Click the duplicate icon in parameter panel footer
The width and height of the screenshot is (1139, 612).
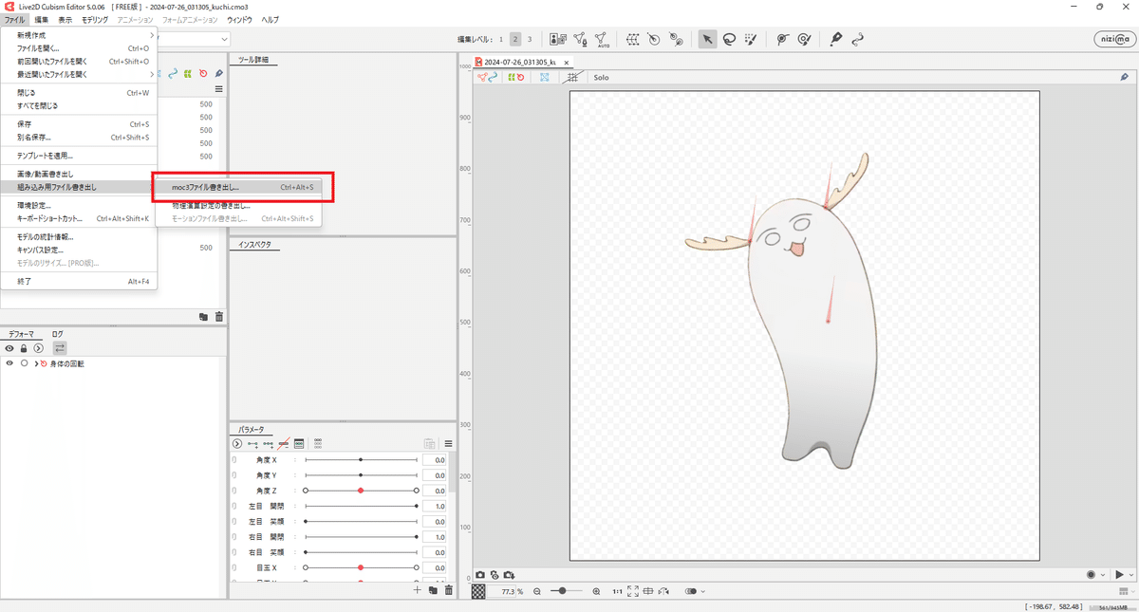point(433,590)
